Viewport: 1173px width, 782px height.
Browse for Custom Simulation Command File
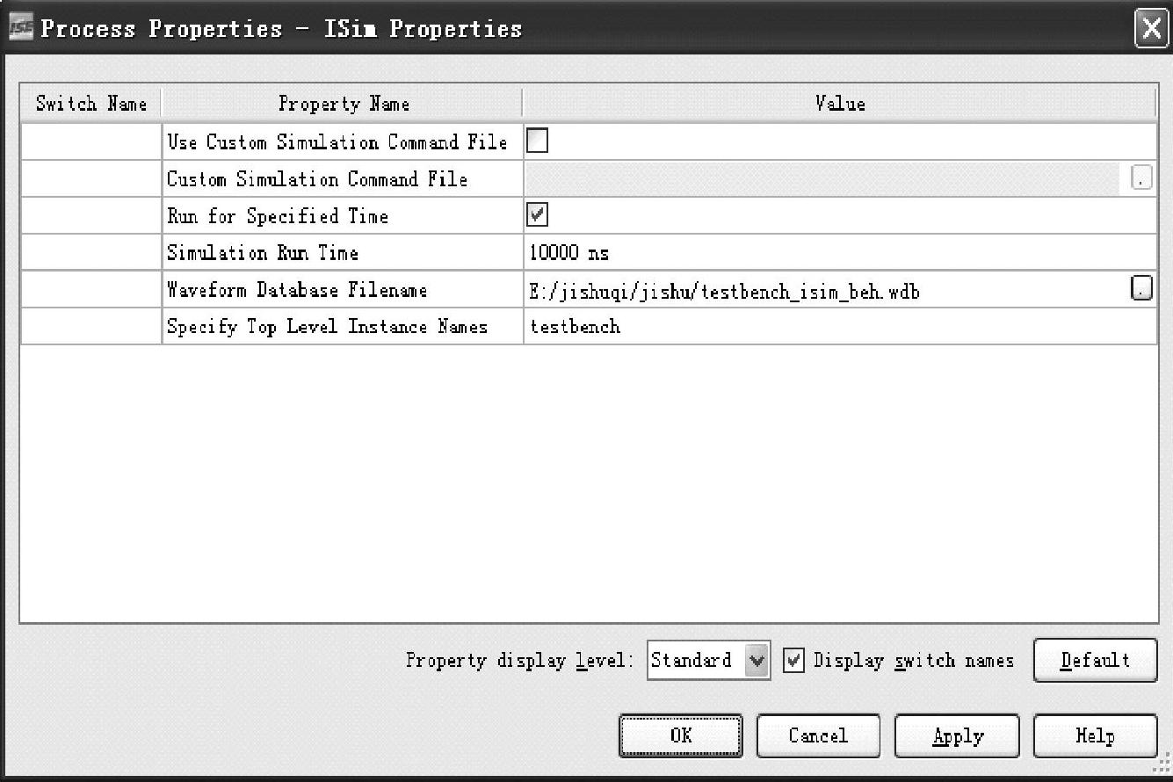click(x=1141, y=178)
